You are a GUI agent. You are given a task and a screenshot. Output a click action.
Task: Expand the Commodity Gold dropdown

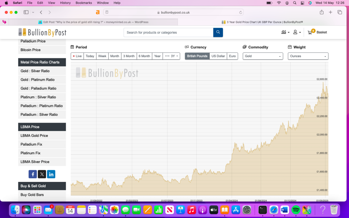263,56
